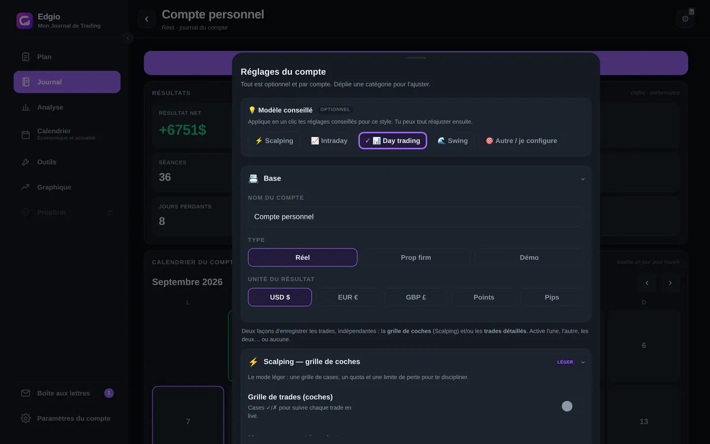Click the back arrow beside Compte personnel

[x=146, y=19]
